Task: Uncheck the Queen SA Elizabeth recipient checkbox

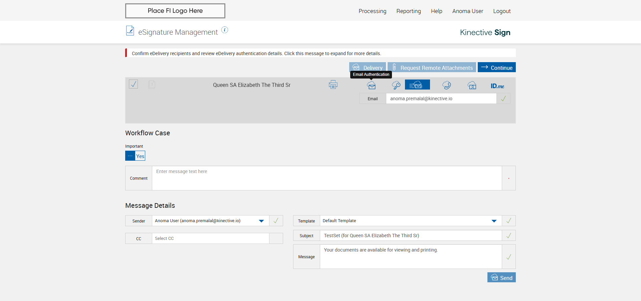Action: pyautogui.click(x=134, y=84)
